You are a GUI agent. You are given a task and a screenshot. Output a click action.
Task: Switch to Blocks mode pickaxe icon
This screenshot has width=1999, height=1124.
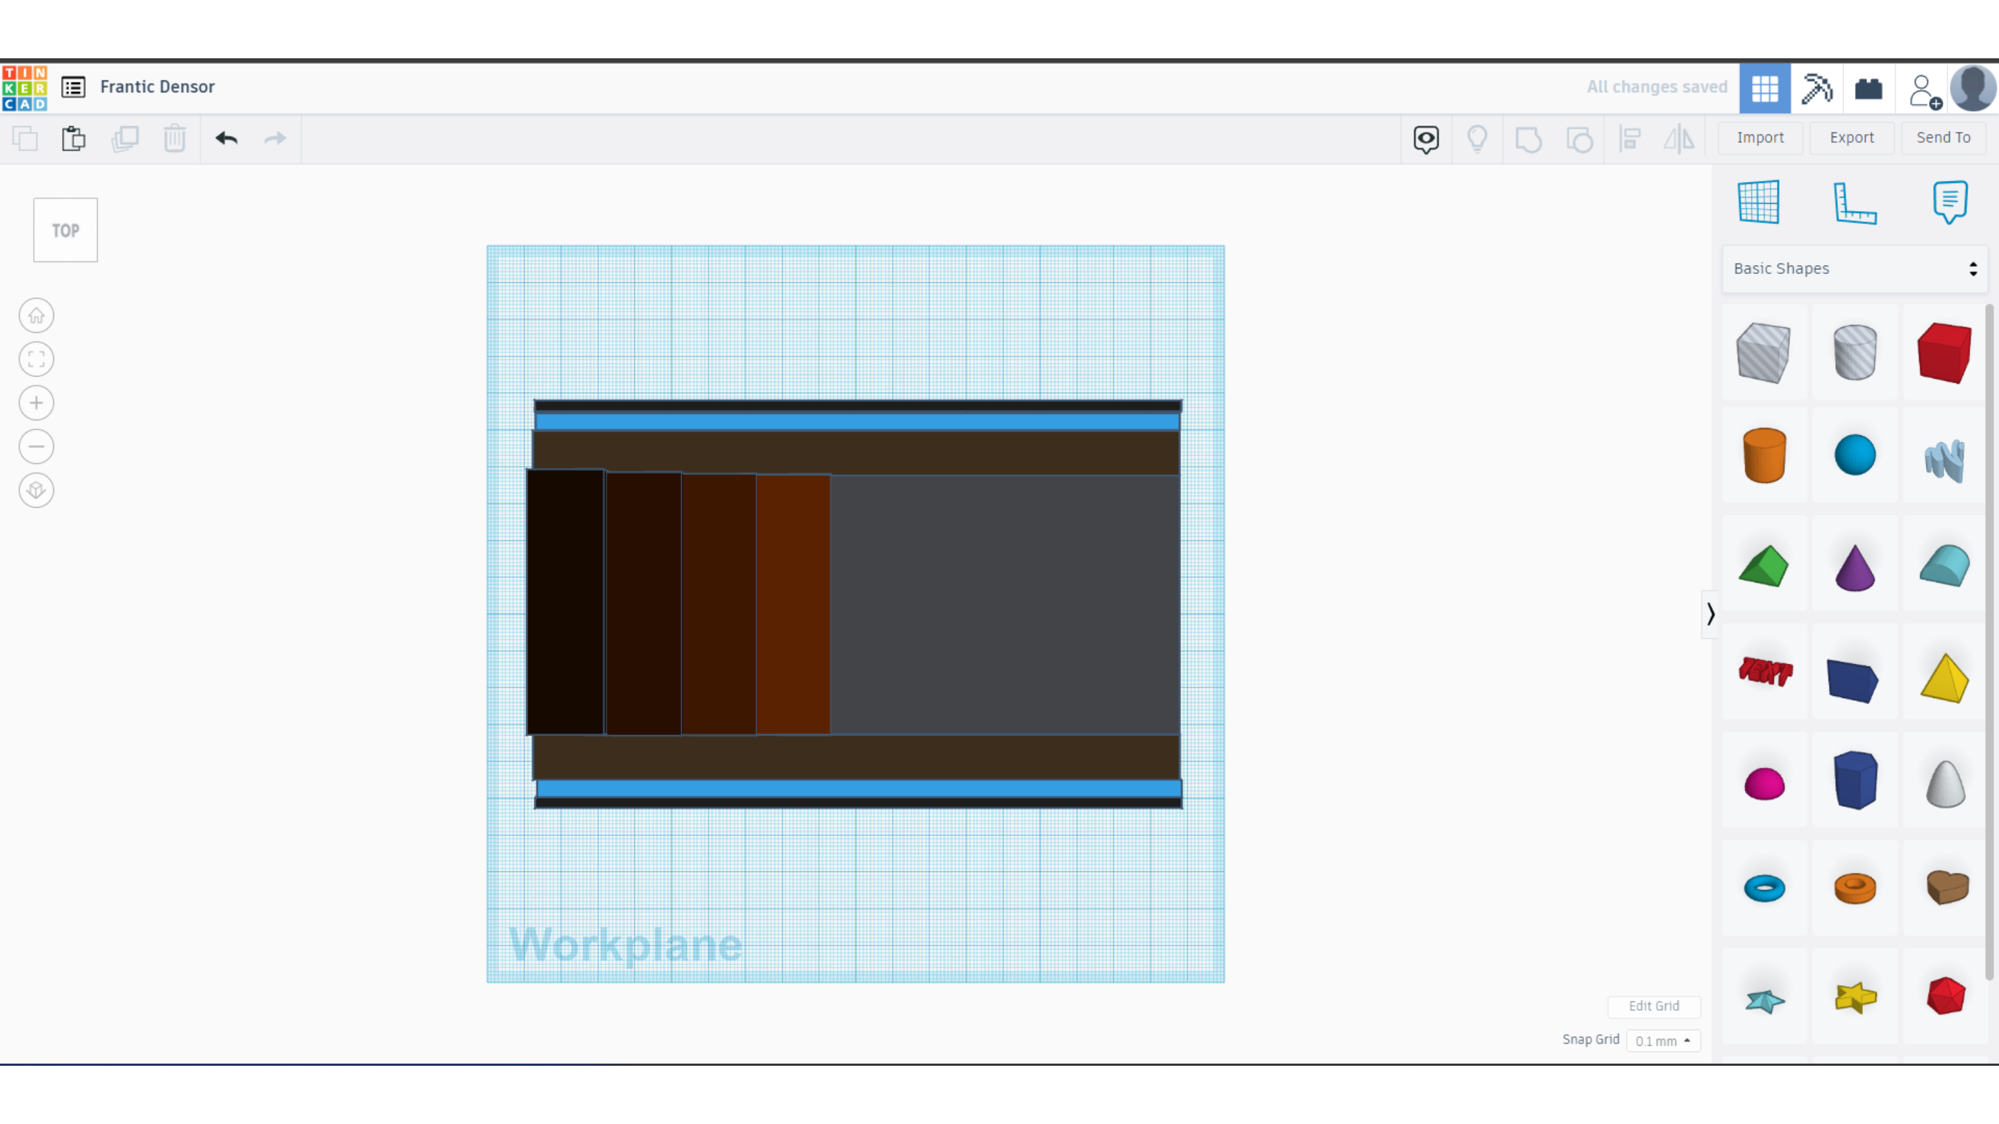click(1816, 88)
